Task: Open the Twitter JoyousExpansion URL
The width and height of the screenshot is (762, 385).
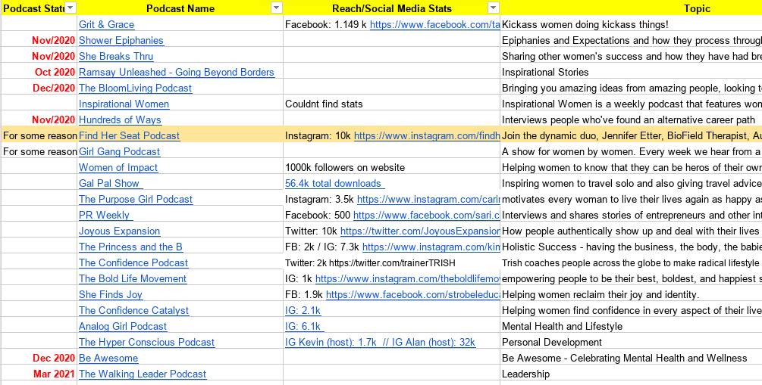Action: point(420,231)
